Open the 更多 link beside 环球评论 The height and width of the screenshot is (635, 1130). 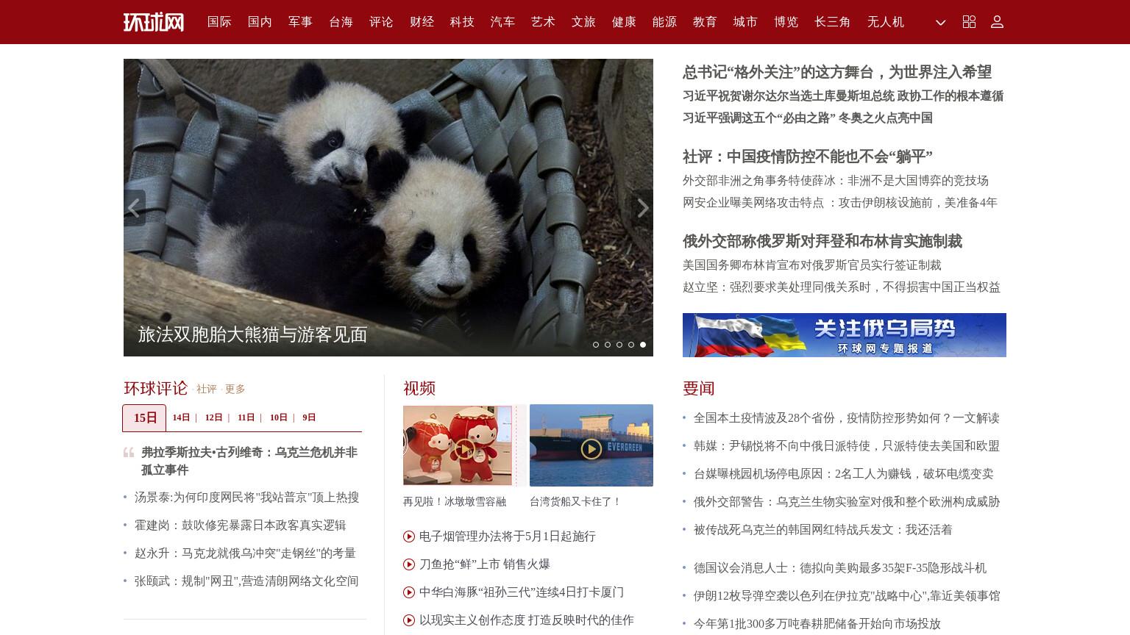point(235,389)
